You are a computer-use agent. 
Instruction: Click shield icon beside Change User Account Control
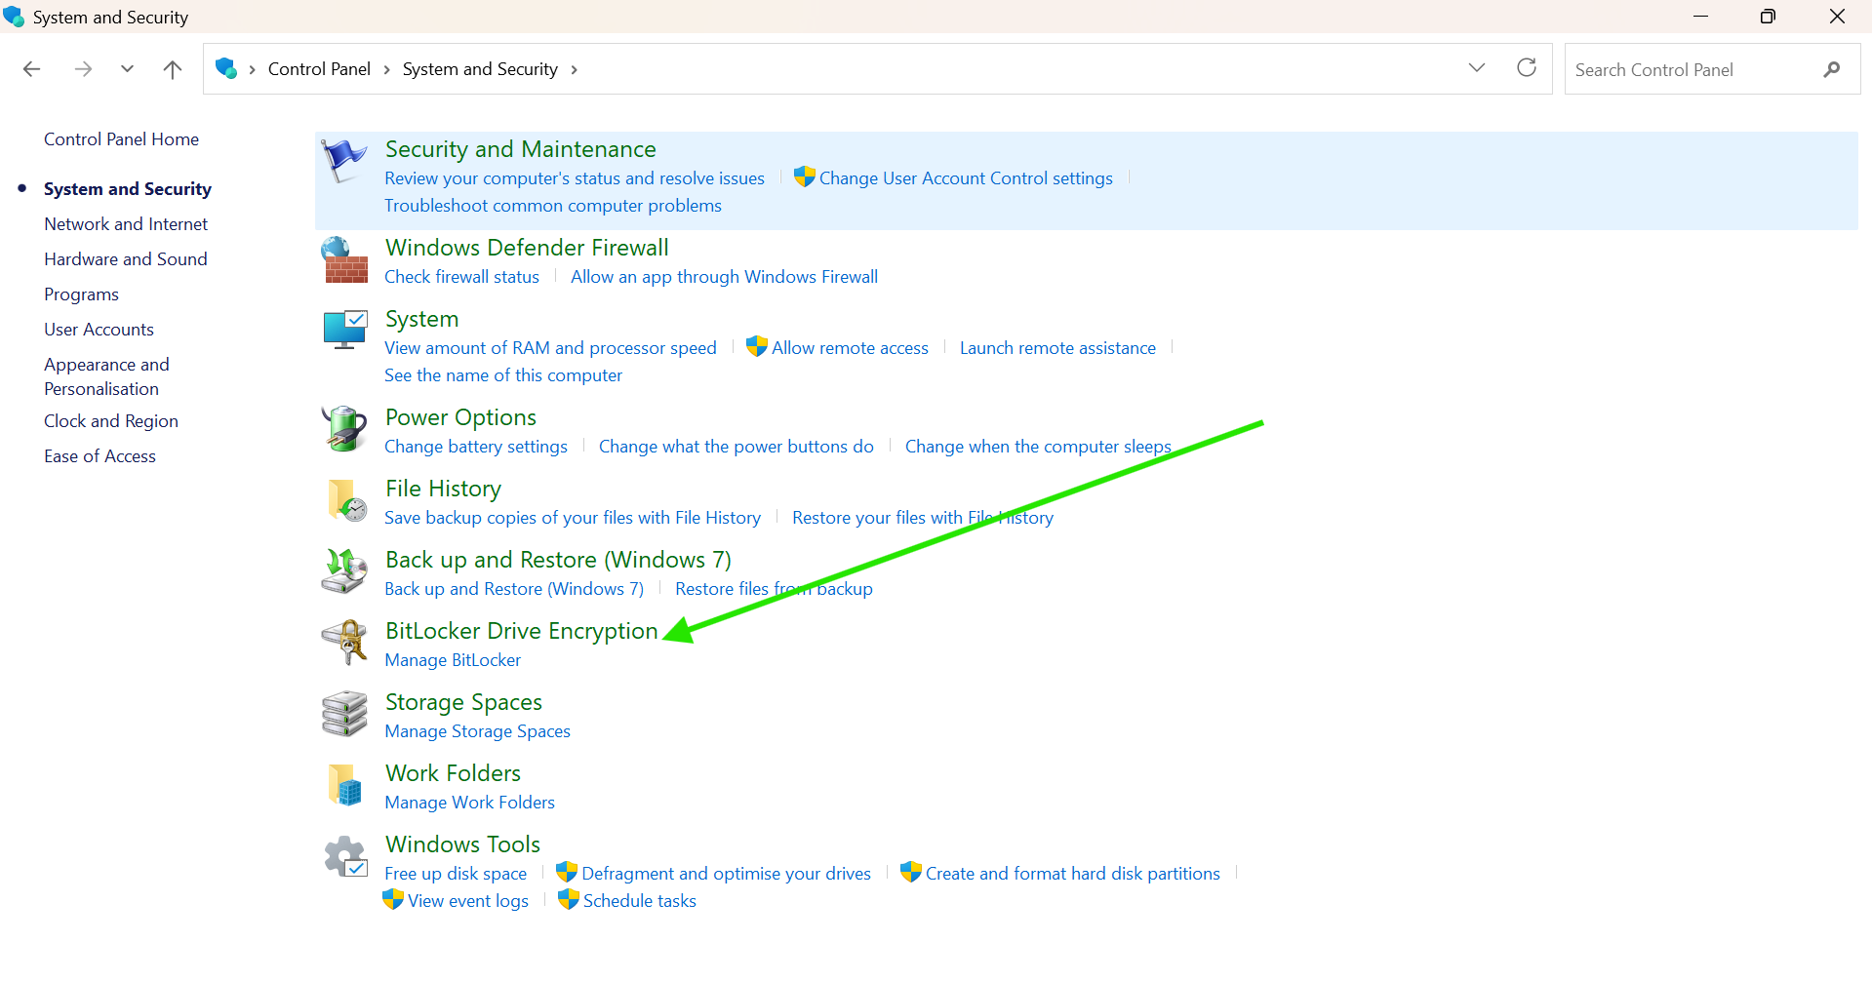(804, 177)
